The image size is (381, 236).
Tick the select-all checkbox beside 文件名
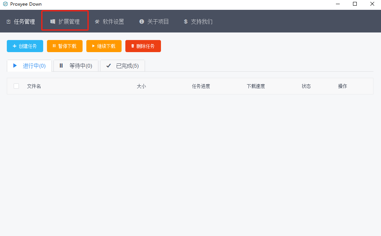pyautogui.click(x=16, y=86)
